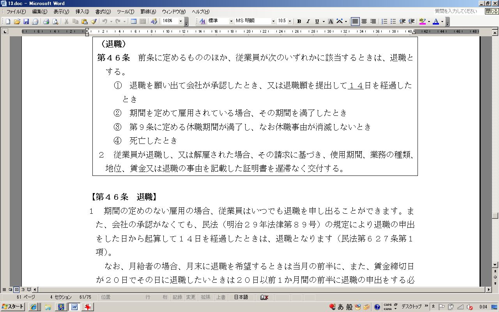This screenshot has width=499, height=312.
Task: Redo the last undone action
Action: click(x=118, y=21)
